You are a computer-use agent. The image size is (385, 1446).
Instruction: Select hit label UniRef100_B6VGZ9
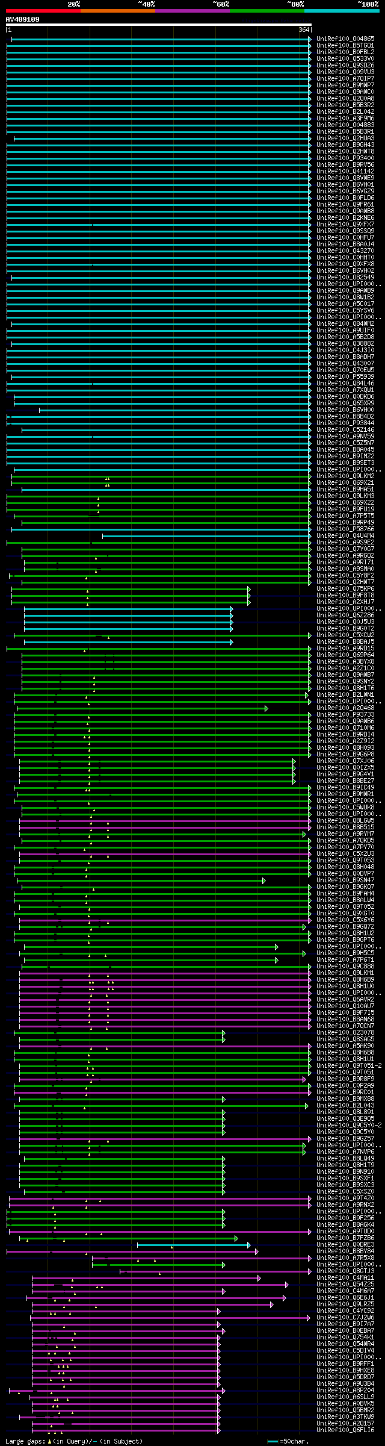click(x=345, y=192)
